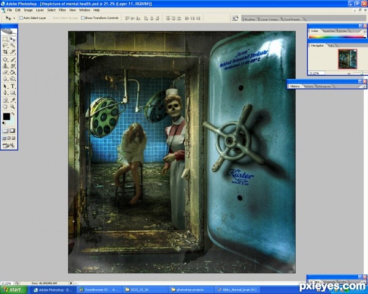368x294 pixels.
Task: Select the Eraser tool
Action: pos(6,72)
